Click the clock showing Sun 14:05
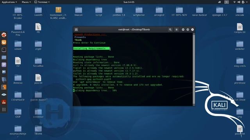250x140 pixels. [x=129, y=2]
